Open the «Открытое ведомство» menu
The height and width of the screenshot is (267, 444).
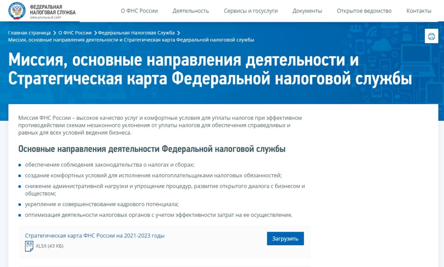[x=364, y=11]
